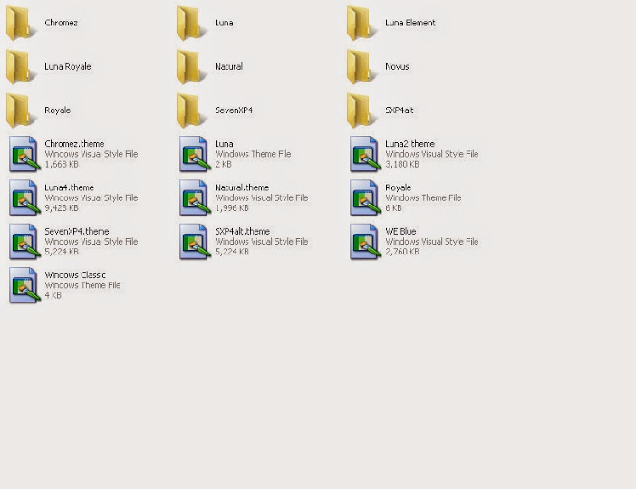Click the Luna2.theme file icon

pyautogui.click(x=365, y=154)
